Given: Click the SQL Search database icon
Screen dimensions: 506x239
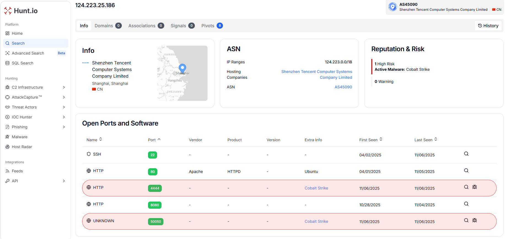Looking at the screenshot, I should (x=7, y=63).
